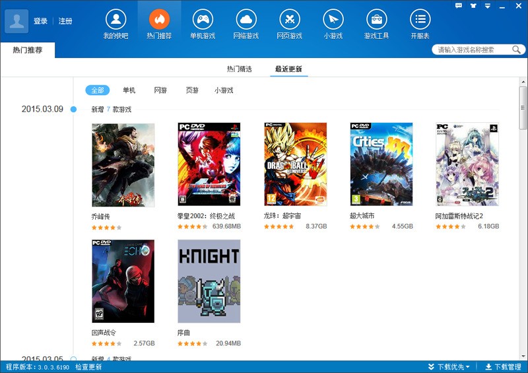Click the 拳皇2002：终极之战 title
This screenshot has height=373, width=528.
tap(206, 216)
